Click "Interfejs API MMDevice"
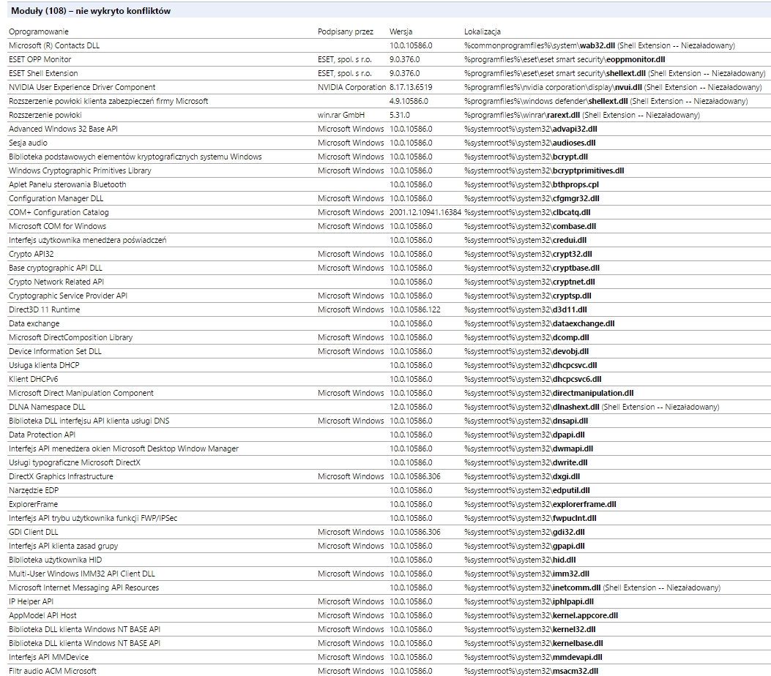Viewport: 771px width, 676px height. point(48,657)
